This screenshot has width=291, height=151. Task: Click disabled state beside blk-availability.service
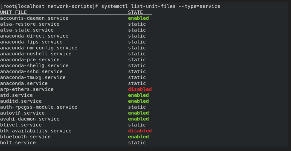click(140, 131)
